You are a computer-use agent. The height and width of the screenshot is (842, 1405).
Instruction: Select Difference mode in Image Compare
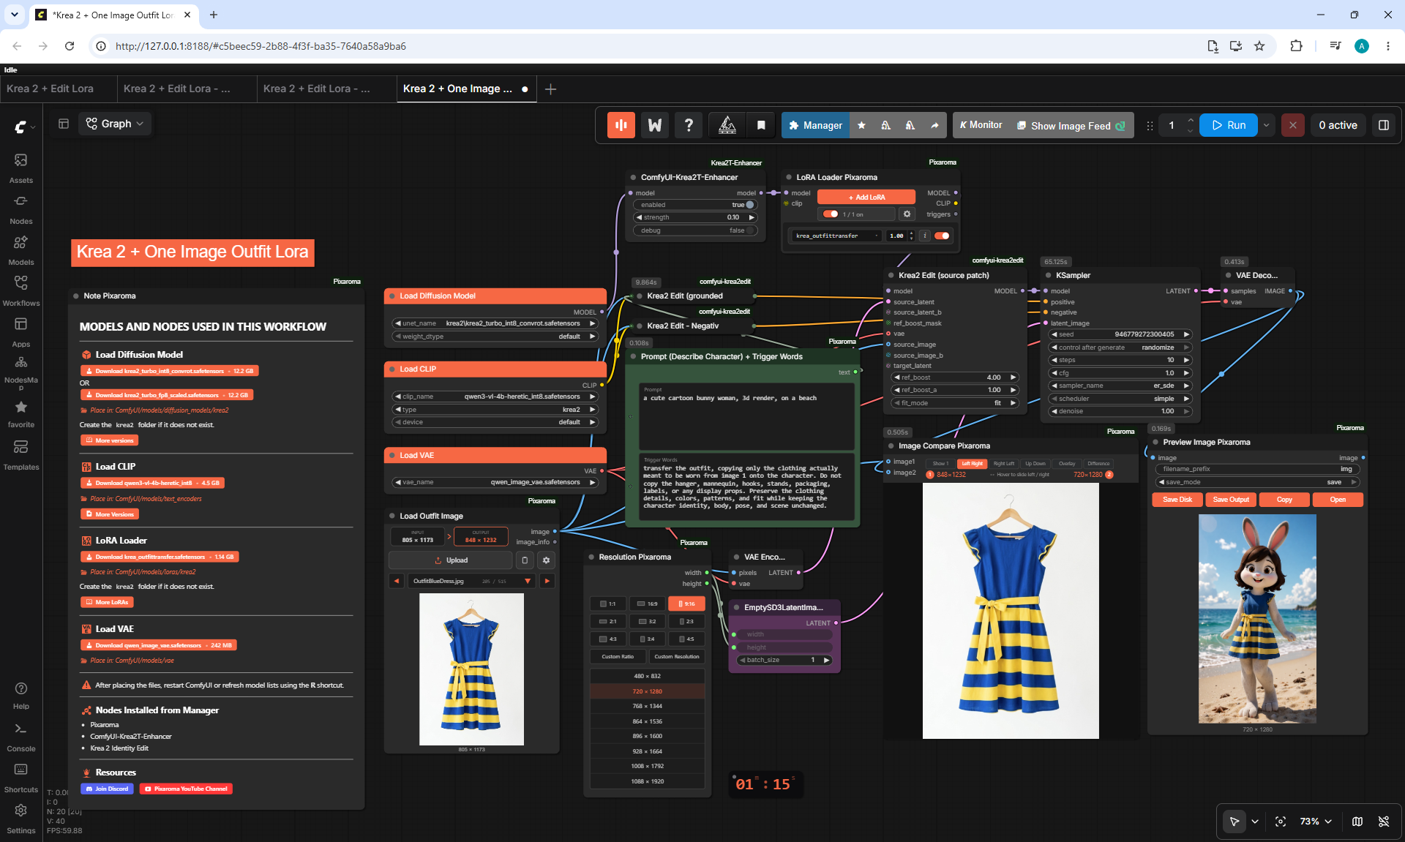pyautogui.click(x=1098, y=464)
